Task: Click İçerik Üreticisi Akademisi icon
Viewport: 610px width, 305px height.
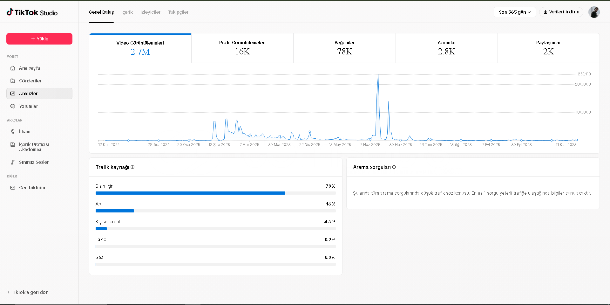Action: point(13,144)
